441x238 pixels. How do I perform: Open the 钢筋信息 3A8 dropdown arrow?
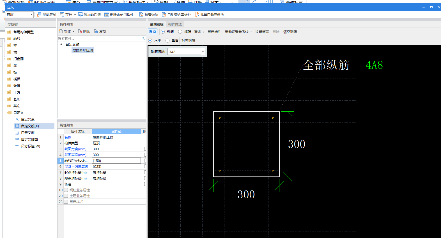[x=203, y=51]
